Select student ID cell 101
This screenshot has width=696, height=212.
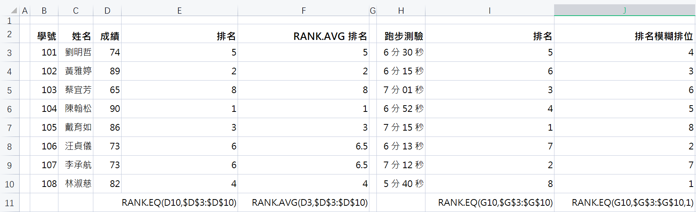44,52
